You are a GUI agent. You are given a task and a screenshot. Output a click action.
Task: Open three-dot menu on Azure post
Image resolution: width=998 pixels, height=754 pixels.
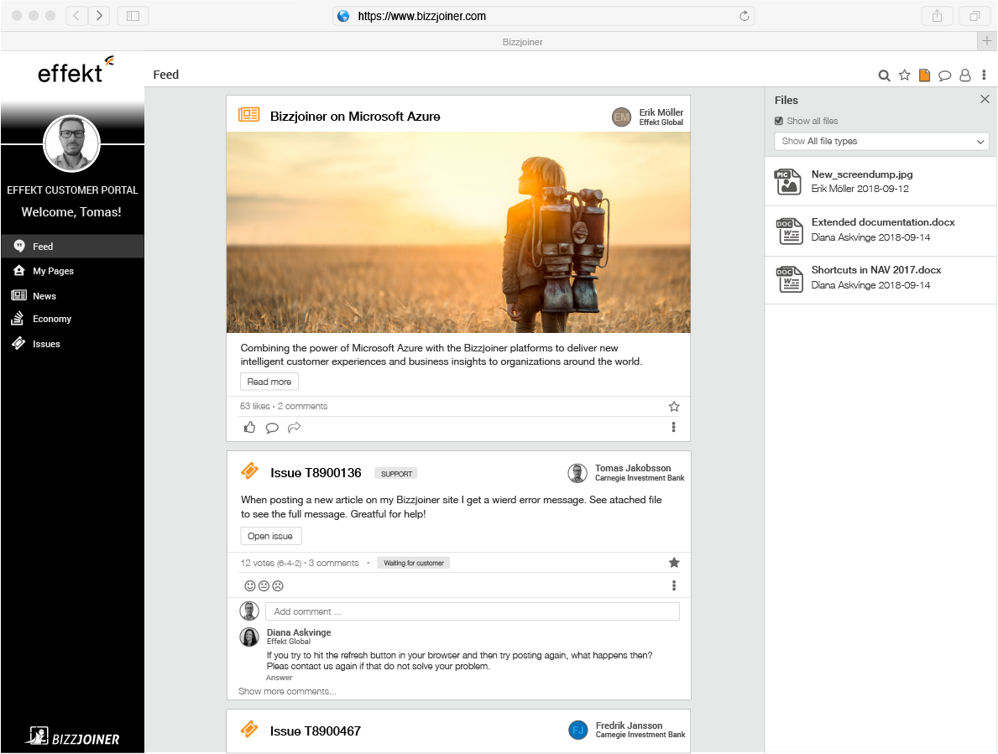tap(674, 428)
